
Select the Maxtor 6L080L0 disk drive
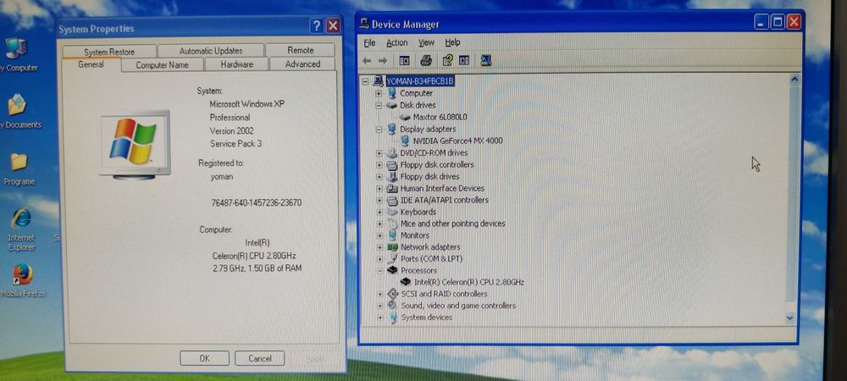[x=440, y=117]
